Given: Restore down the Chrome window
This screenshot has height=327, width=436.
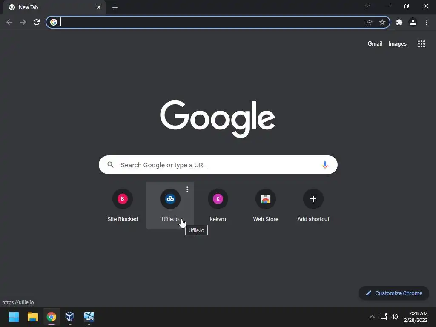Looking at the screenshot, I should [x=407, y=6].
